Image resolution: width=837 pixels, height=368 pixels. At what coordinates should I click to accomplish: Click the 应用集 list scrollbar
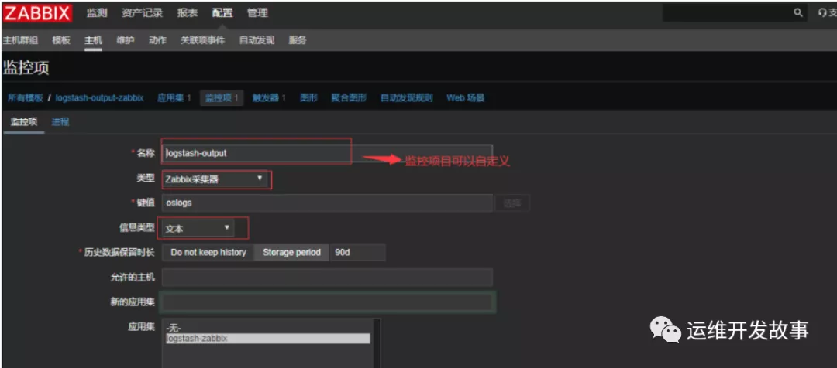click(377, 343)
